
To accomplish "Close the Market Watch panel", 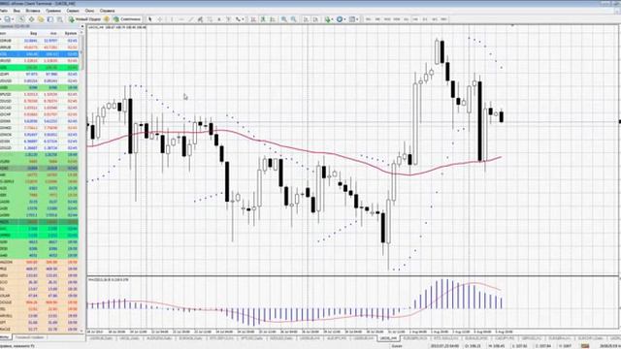I will pyautogui.click(x=82, y=27).
